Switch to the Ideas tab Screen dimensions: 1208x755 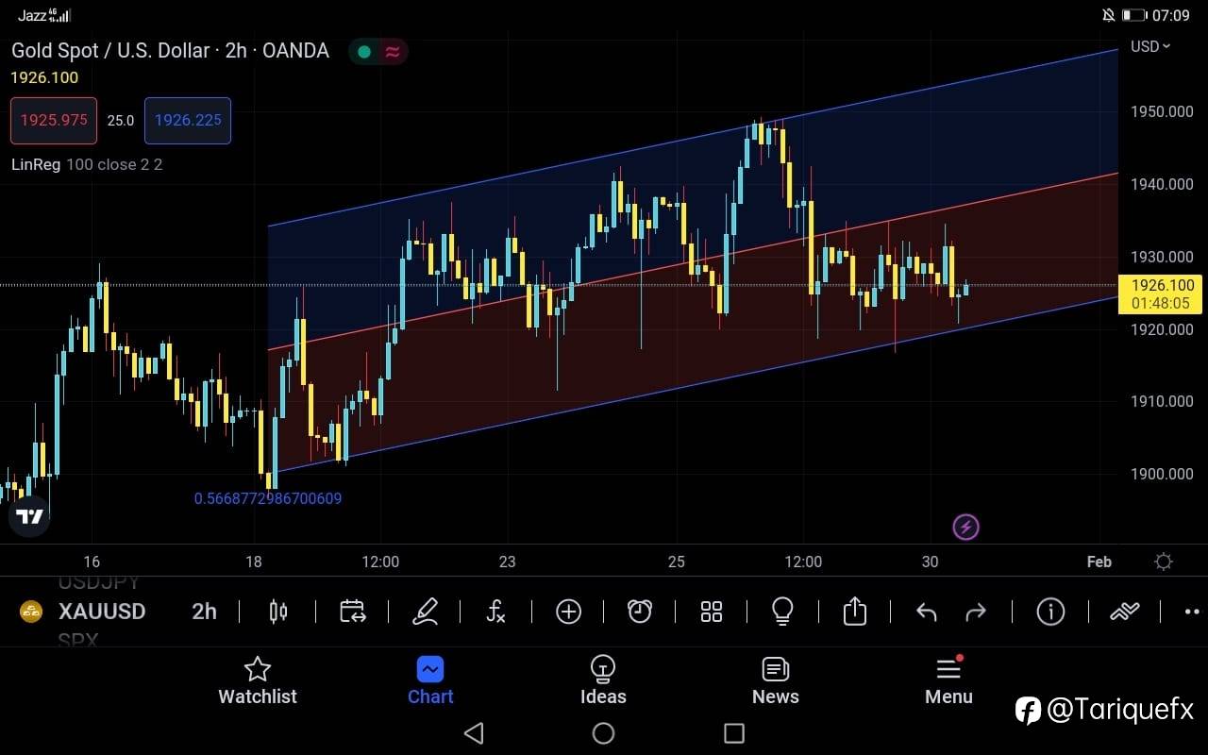603,681
